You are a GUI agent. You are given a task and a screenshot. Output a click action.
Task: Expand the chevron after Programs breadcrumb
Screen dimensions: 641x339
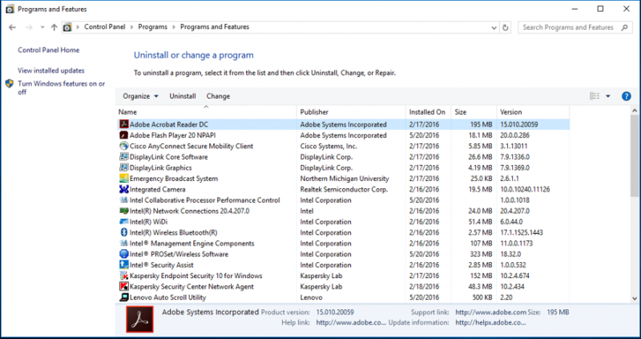click(x=174, y=27)
